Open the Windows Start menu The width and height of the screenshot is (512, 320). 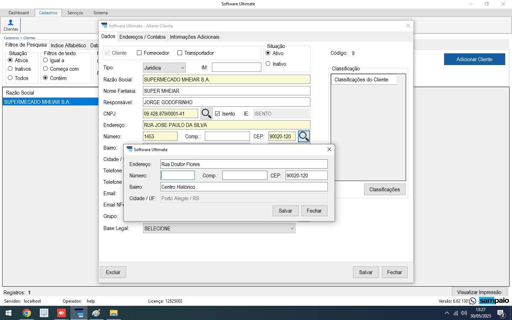pos(9,313)
